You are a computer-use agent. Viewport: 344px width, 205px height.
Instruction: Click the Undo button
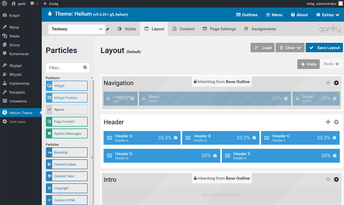[x=309, y=64]
